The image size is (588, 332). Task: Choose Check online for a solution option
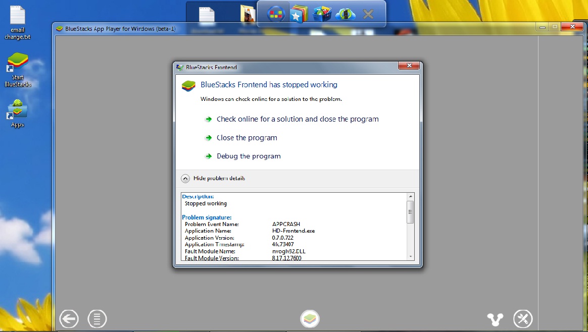click(x=297, y=119)
